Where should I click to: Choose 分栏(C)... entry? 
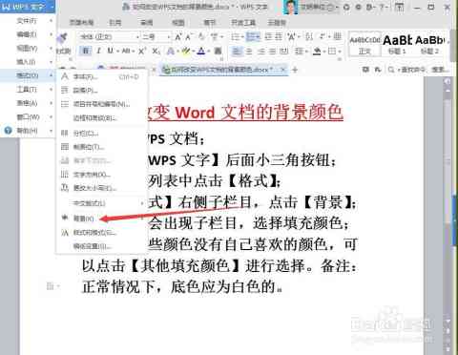pos(102,134)
